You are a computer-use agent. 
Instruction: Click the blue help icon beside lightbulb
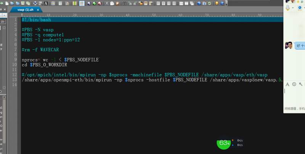[x=222, y=3]
